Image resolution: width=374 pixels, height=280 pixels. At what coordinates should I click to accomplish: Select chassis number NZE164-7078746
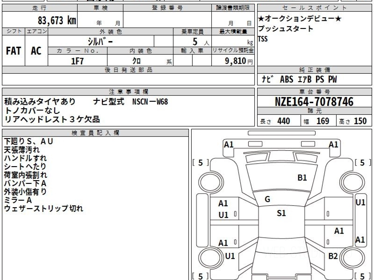coord(314,102)
